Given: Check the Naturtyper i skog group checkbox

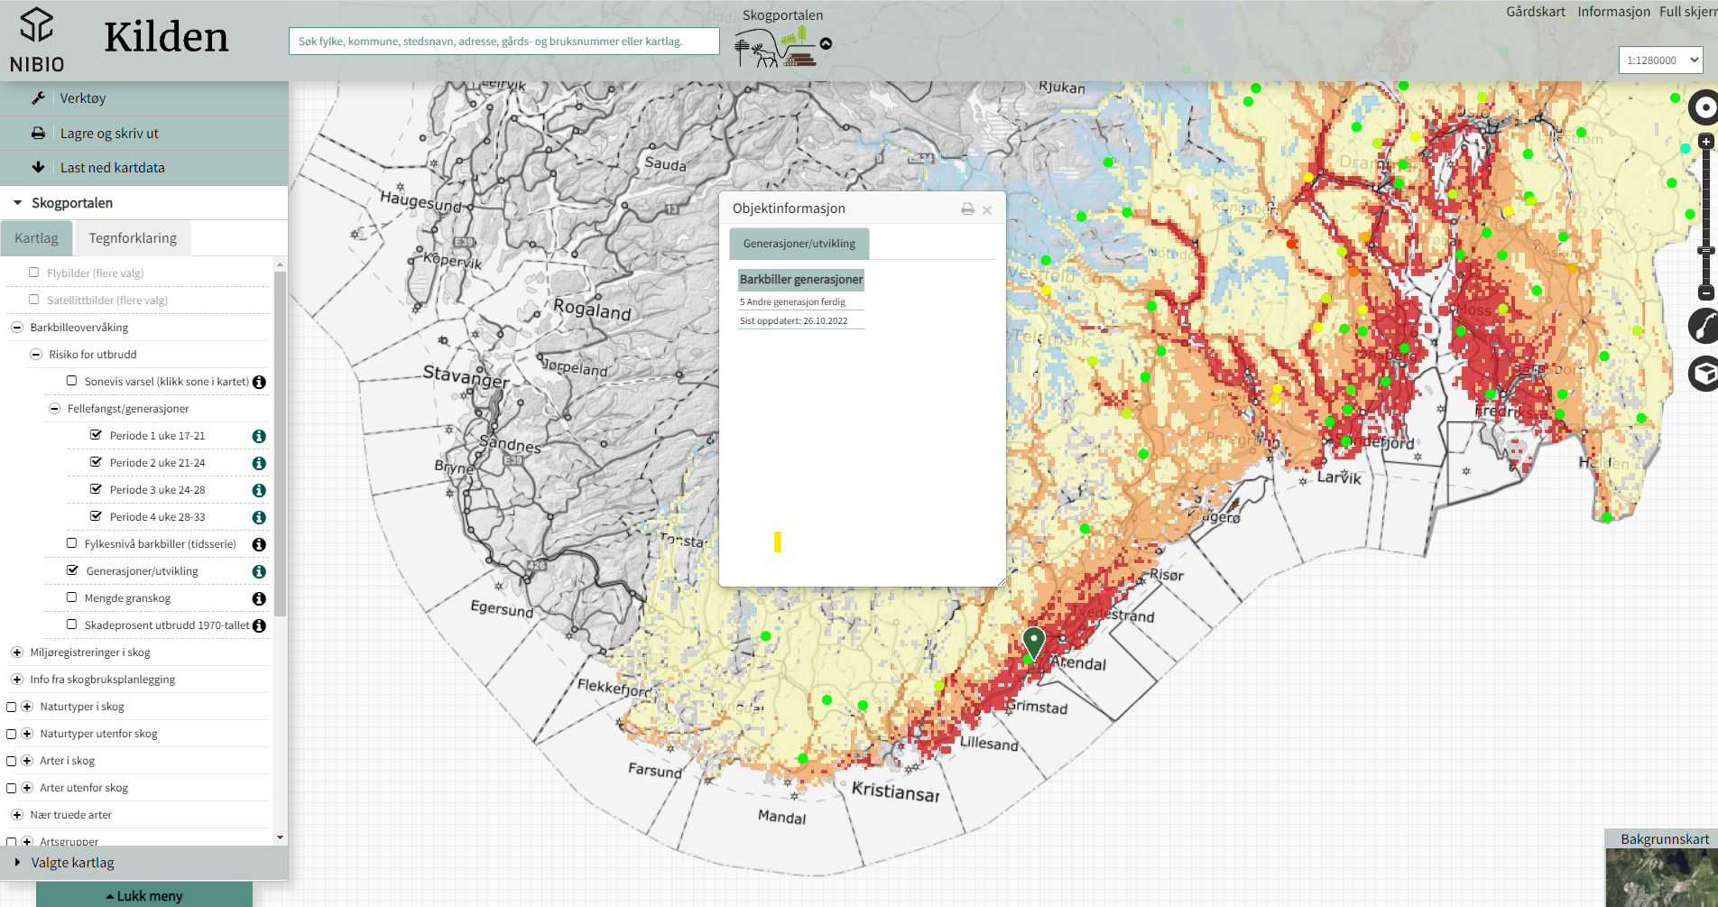Looking at the screenshot, I should 12,707.
